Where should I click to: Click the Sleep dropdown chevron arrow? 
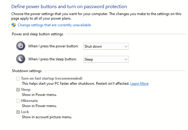point(126,59)
